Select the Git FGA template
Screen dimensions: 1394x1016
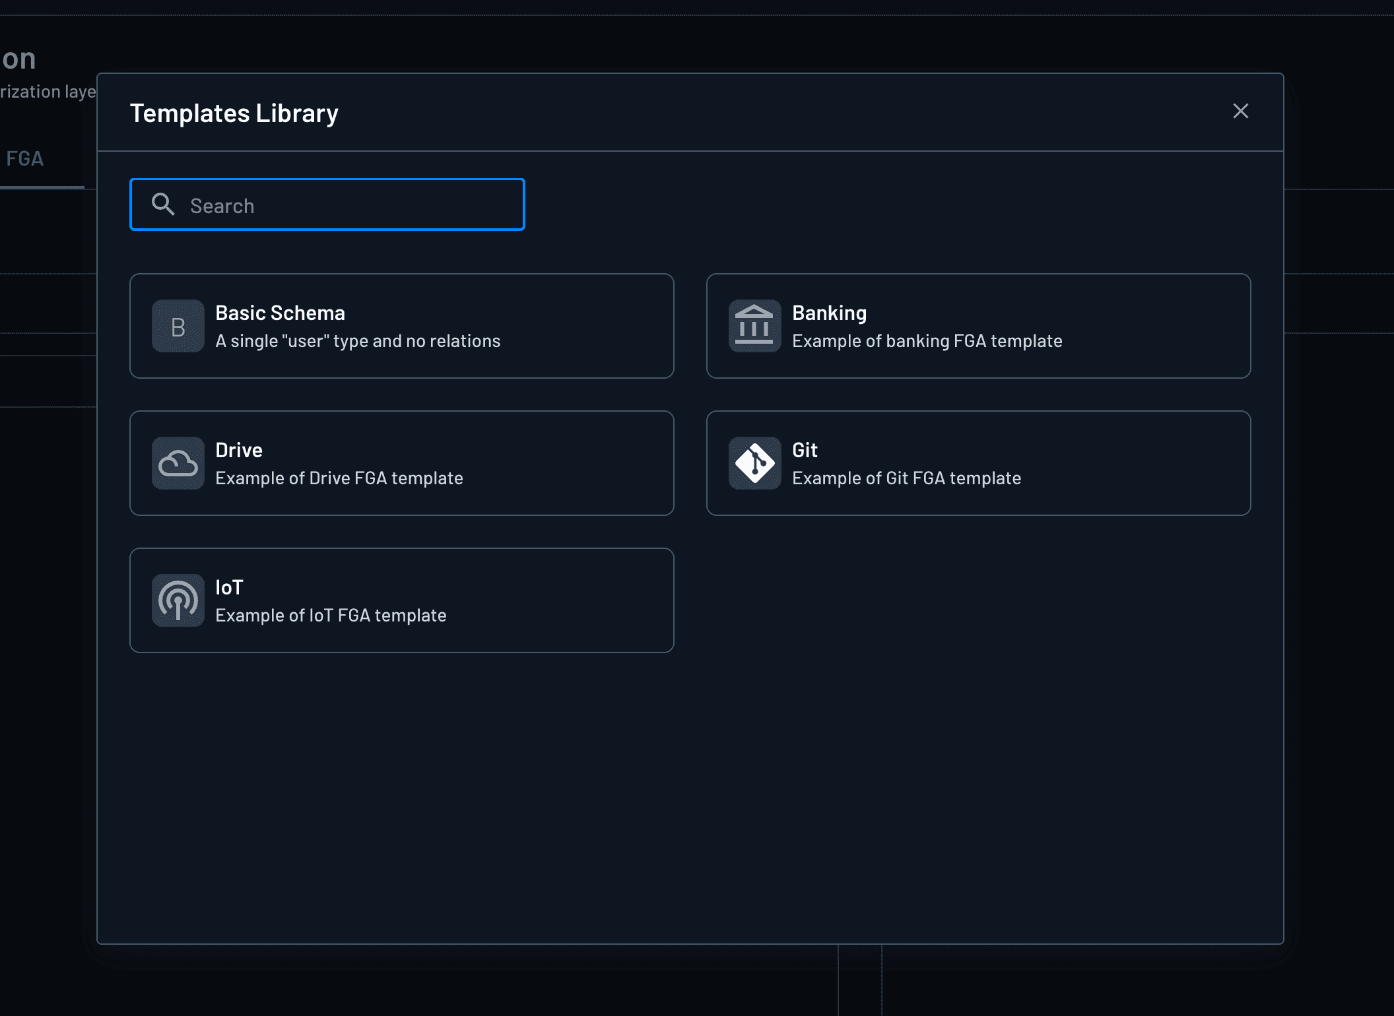pyautogui.click(x=978, y=463)
